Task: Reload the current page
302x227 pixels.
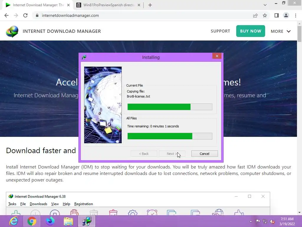Action: [25, 15]
